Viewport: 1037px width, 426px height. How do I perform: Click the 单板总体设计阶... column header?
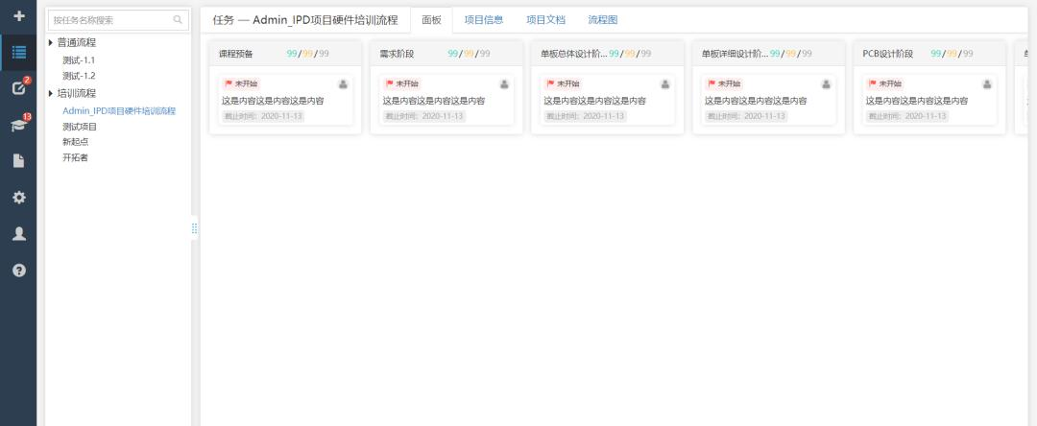607,54
